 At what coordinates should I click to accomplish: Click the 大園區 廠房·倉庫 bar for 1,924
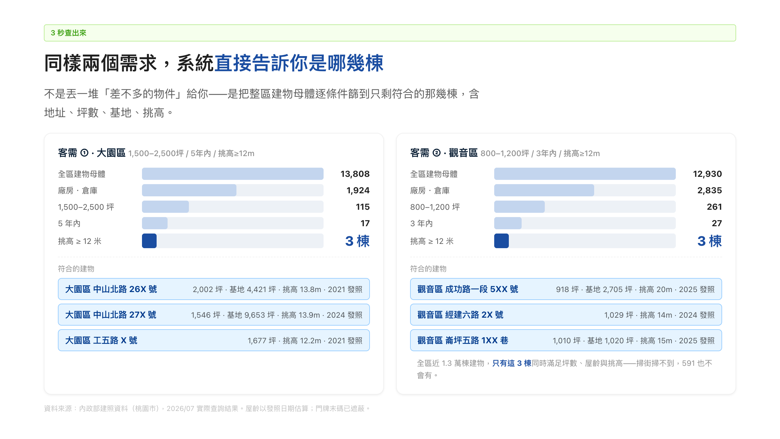click(189, 190)
